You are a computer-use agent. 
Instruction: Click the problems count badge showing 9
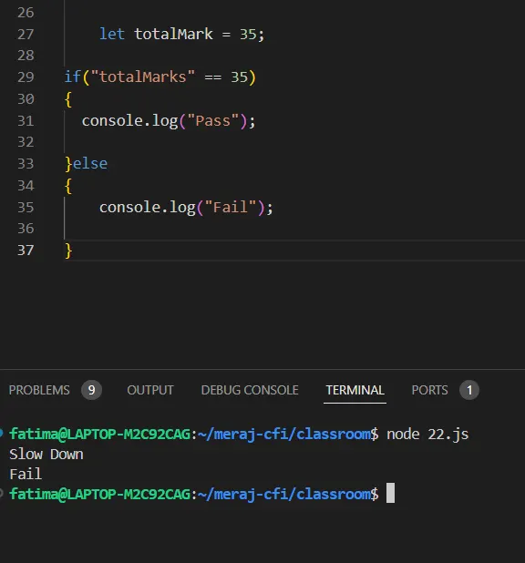pos(92,390)
